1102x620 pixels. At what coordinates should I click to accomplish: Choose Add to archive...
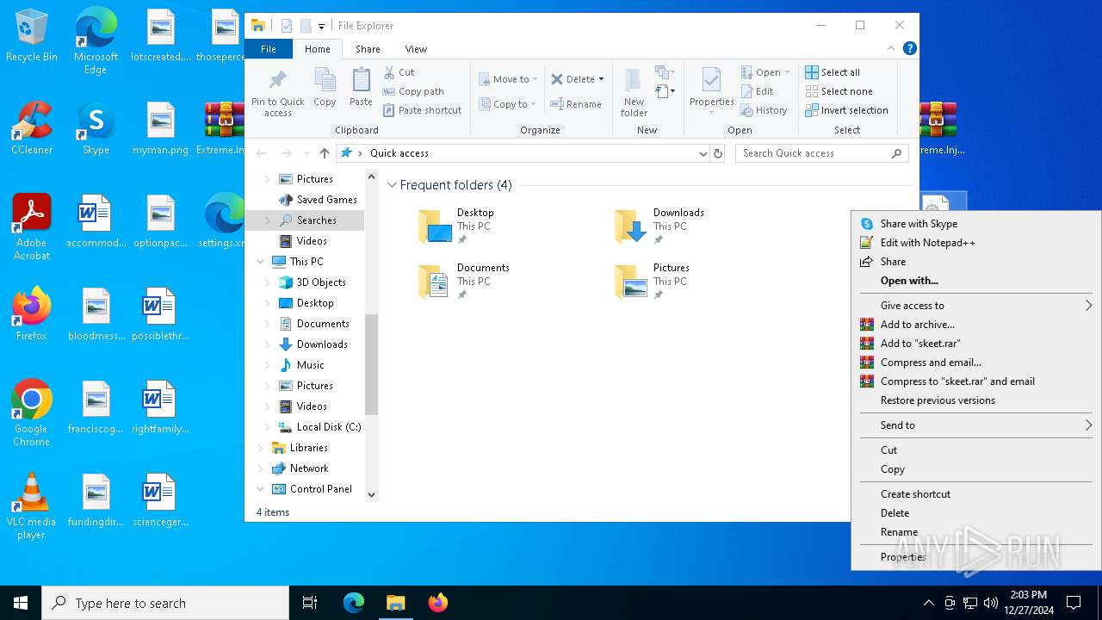975,325
